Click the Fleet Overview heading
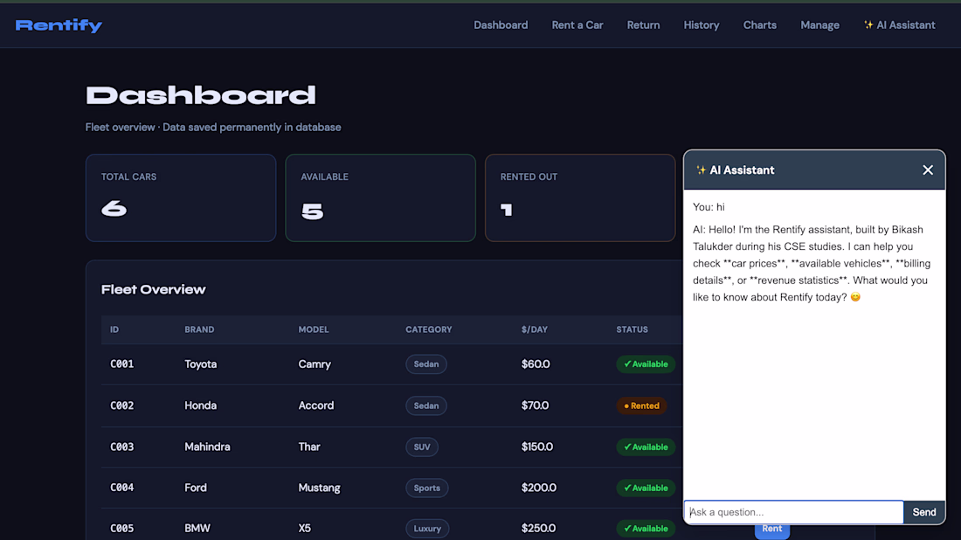Screen dimensions: 961x540 pos(153,289)
